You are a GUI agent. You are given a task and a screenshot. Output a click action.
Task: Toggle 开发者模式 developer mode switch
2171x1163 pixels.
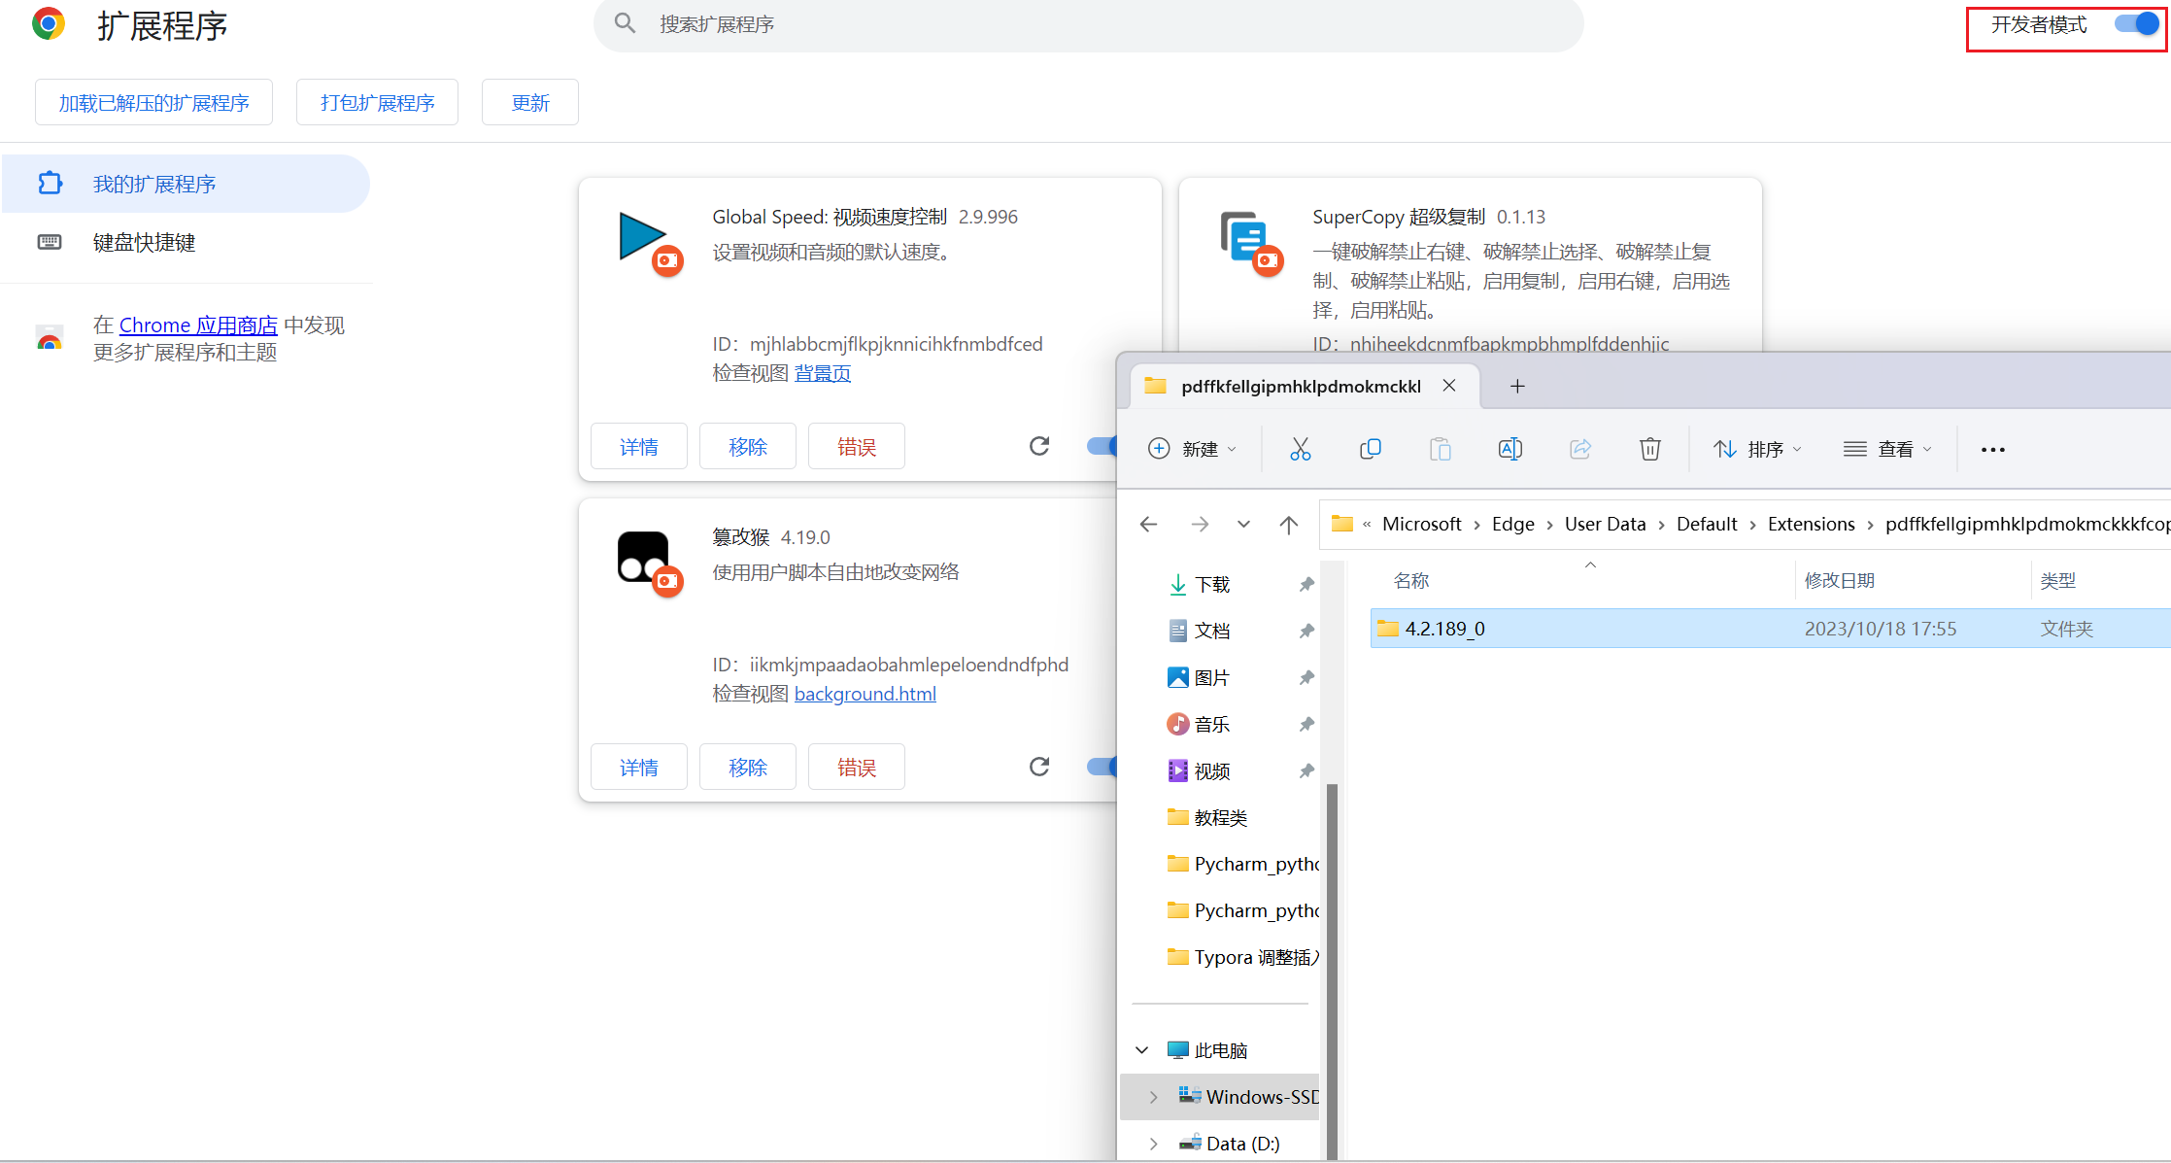[2136, 24]
